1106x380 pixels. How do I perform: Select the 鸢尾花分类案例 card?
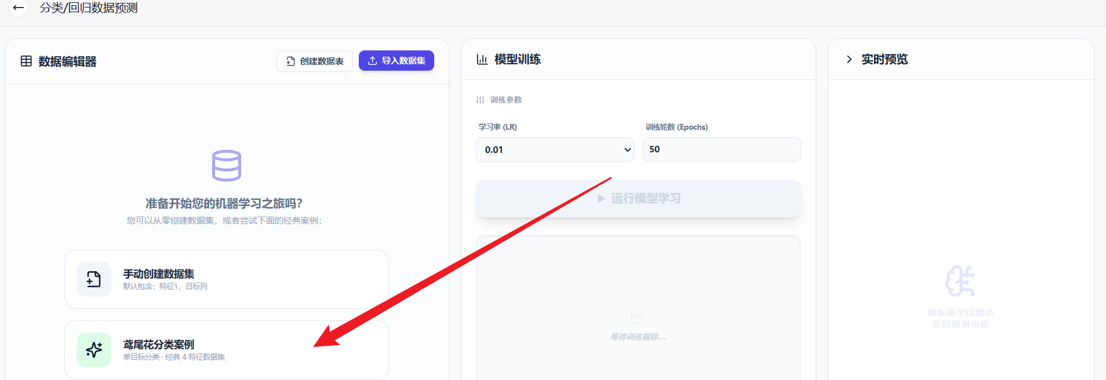[x=227, y=350]
